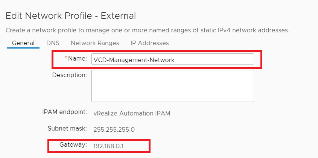Go to the IP Addresses tab
Screen dimensions: 318x158
[149, 43]
